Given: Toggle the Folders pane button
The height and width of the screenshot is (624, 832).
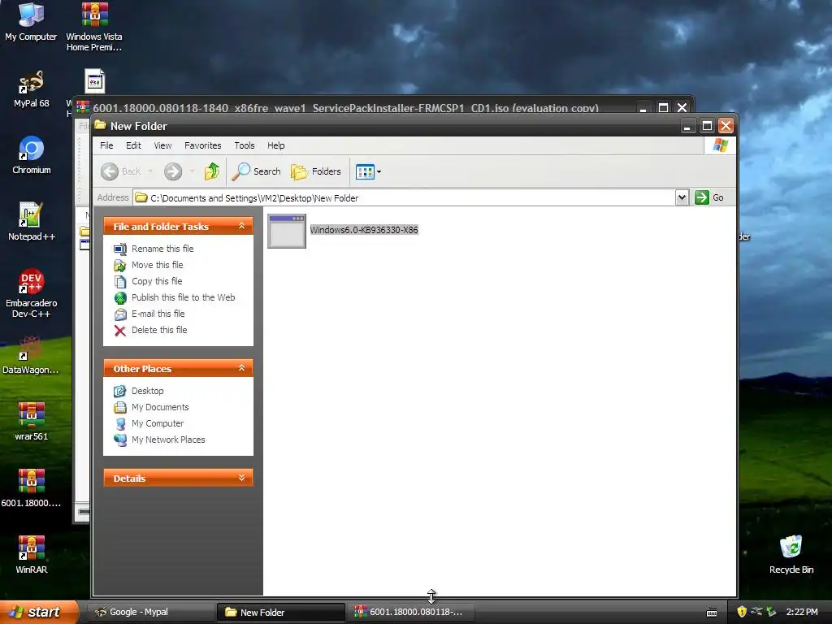Looking at the screenshot, I should pos(316,171).
